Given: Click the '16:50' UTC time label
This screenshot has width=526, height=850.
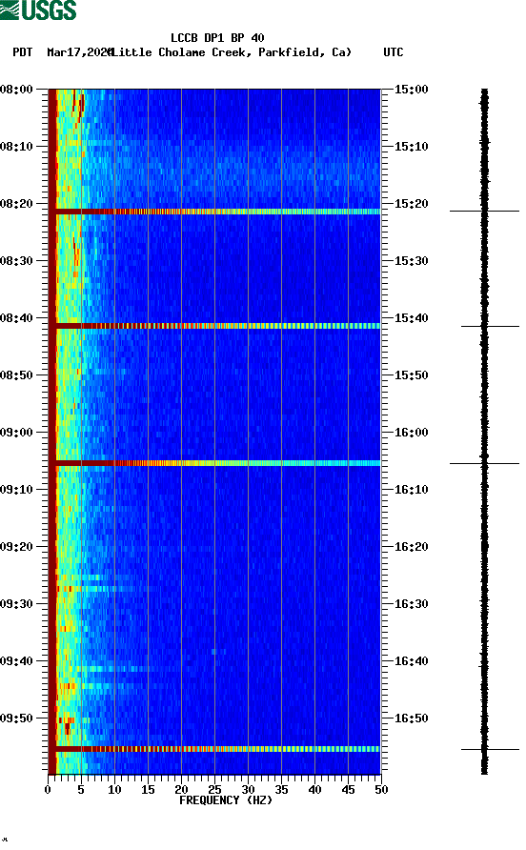Looking at the screenshot, I should (x=411, y=718).
